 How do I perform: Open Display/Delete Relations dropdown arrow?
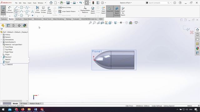tap(85, 16)
